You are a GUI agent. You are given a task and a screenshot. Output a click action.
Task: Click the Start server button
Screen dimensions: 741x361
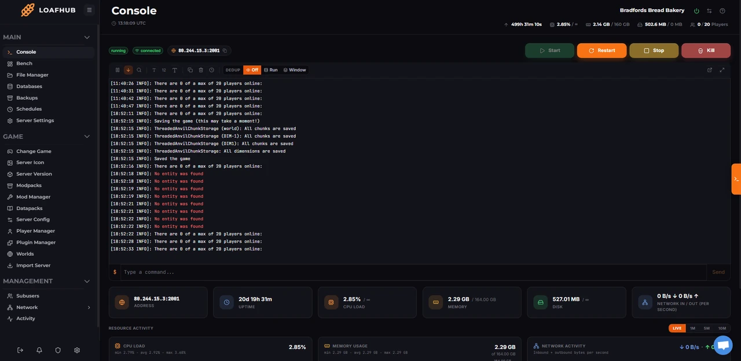[x=550, y=51]
